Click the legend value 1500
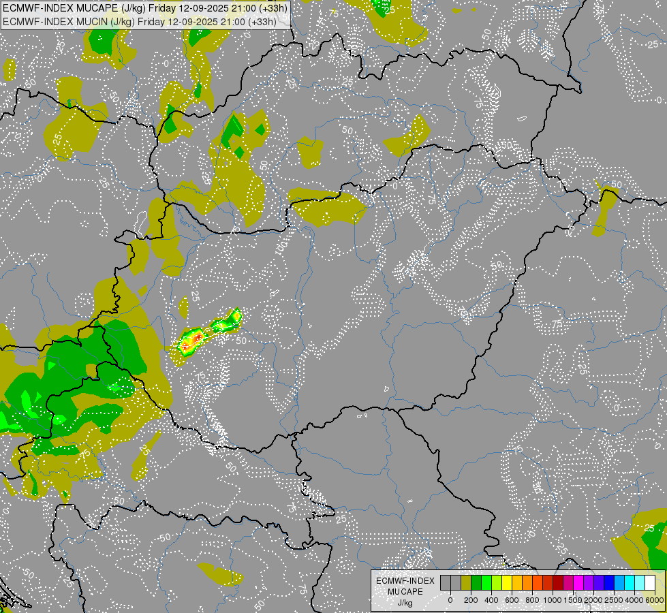Screen dimensions: 667x613 coord(572,600)
